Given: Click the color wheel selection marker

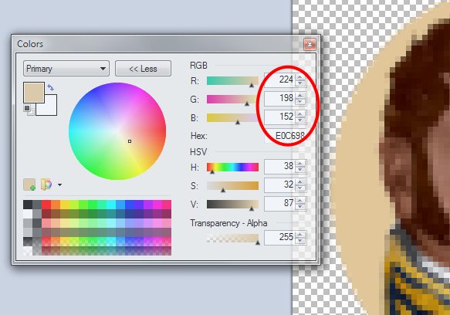Looking at the screenshot, I should [x=130, y=141].
